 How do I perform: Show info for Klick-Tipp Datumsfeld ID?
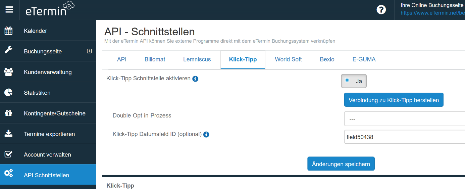206,135
